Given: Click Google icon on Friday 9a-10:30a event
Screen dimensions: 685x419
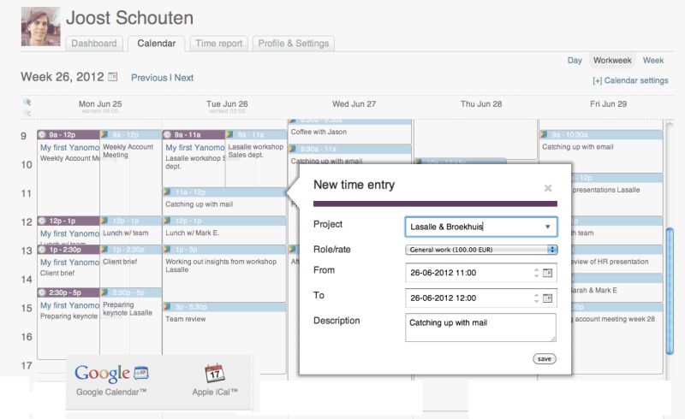Looking at the screenshot, I should click(544, 134).
